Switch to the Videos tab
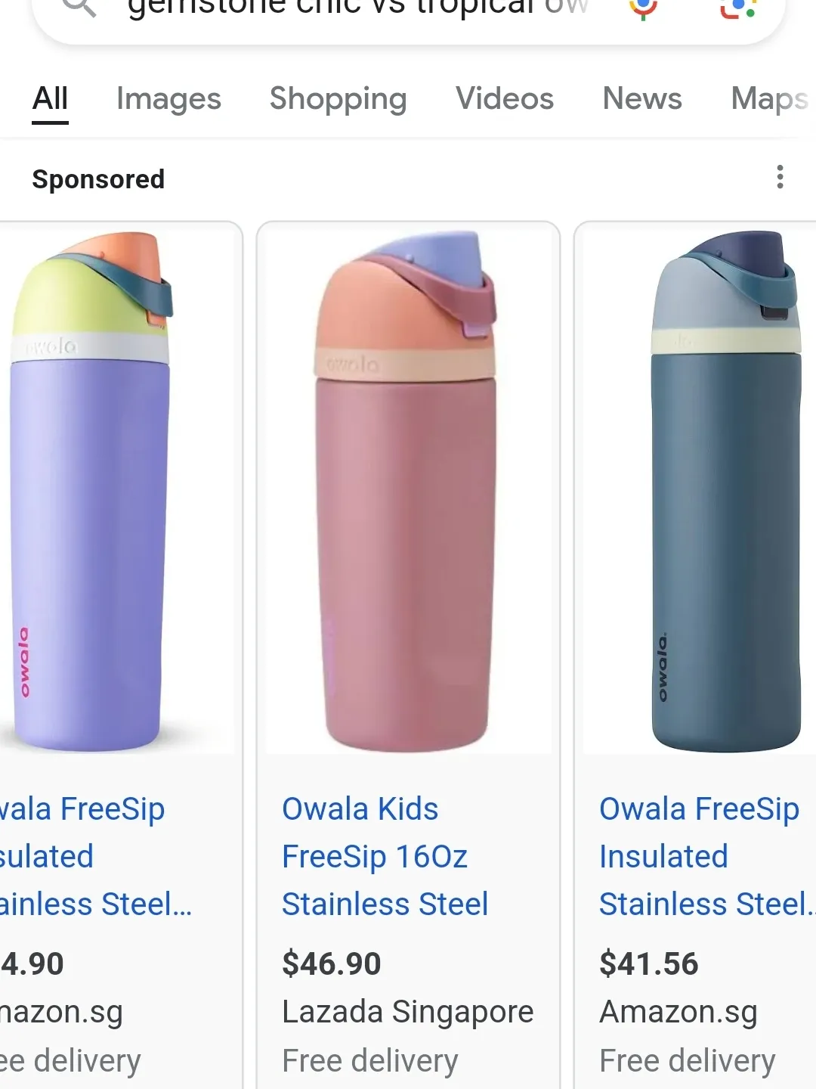Screen dimensions: 816x1089 click(505, 99)
